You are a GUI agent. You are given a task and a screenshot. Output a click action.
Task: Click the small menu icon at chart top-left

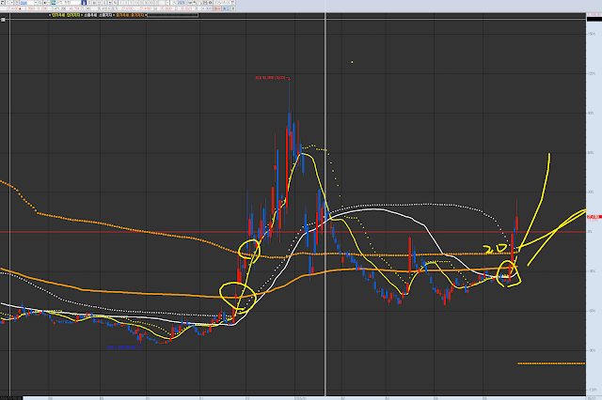click(3, 19)
